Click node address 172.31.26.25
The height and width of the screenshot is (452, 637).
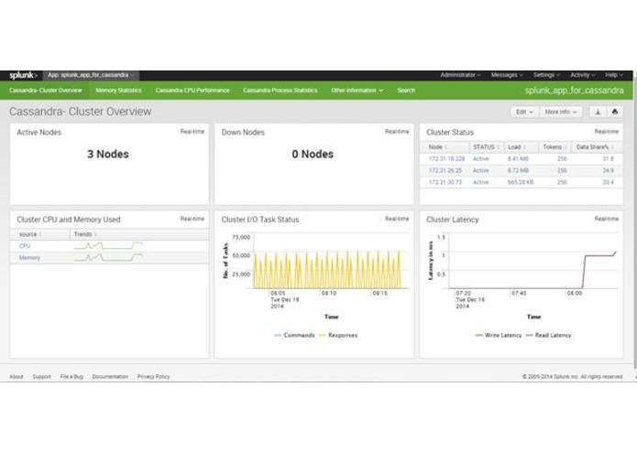[x=445, y=171]
